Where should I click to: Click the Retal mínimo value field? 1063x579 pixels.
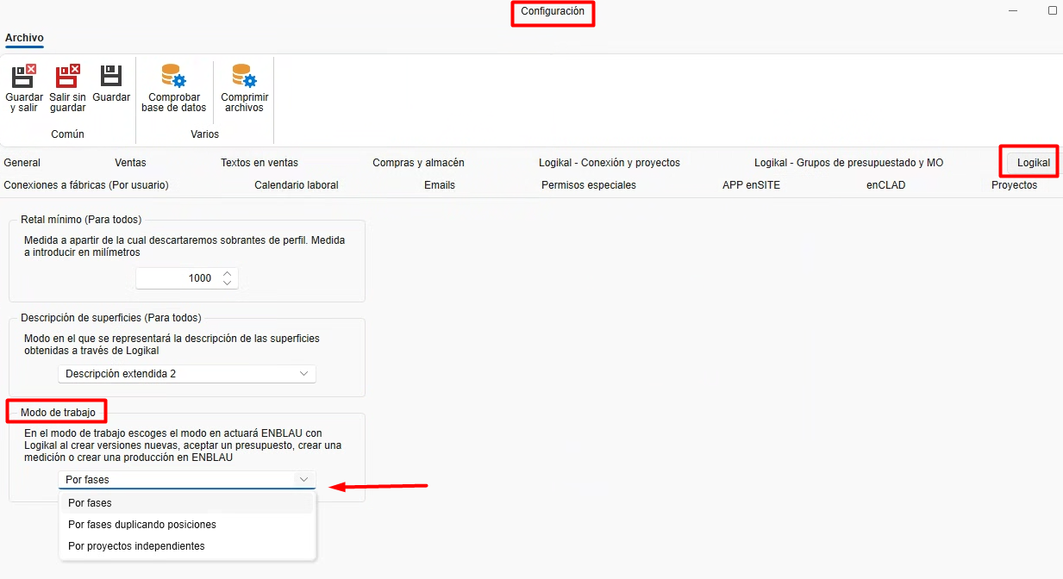(x=178, y=278)
